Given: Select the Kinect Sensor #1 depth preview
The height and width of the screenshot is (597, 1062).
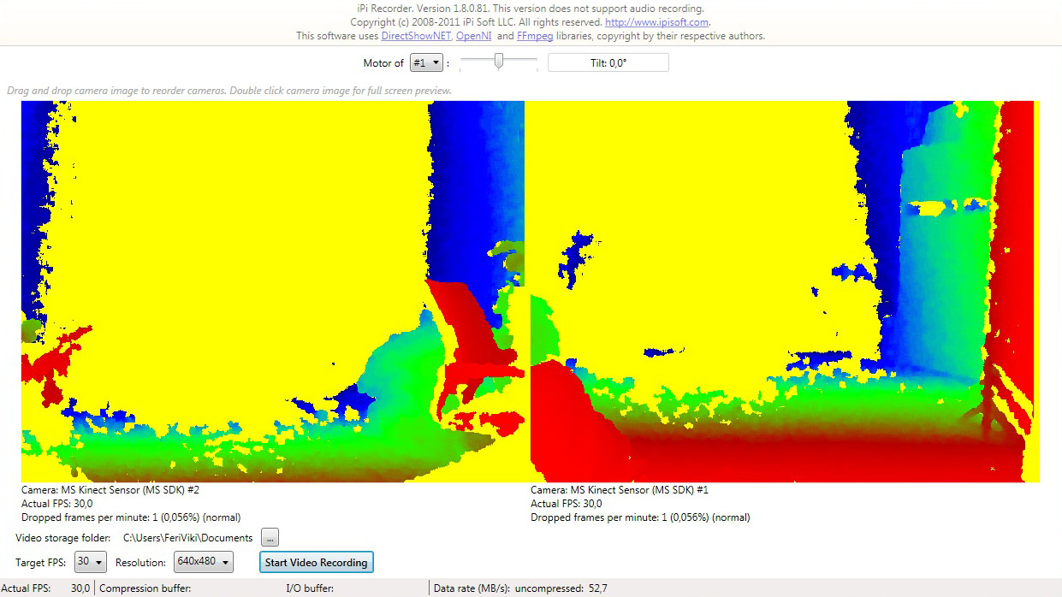Looking at the screenshot, I should point(785,292).
